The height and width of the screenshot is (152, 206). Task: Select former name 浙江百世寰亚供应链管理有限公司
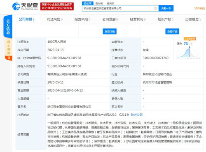(x=69, y=107)
